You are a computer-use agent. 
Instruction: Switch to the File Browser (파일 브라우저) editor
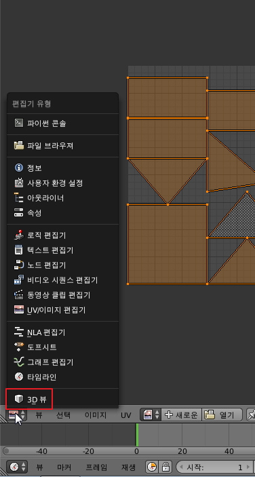tap(62, 146)
